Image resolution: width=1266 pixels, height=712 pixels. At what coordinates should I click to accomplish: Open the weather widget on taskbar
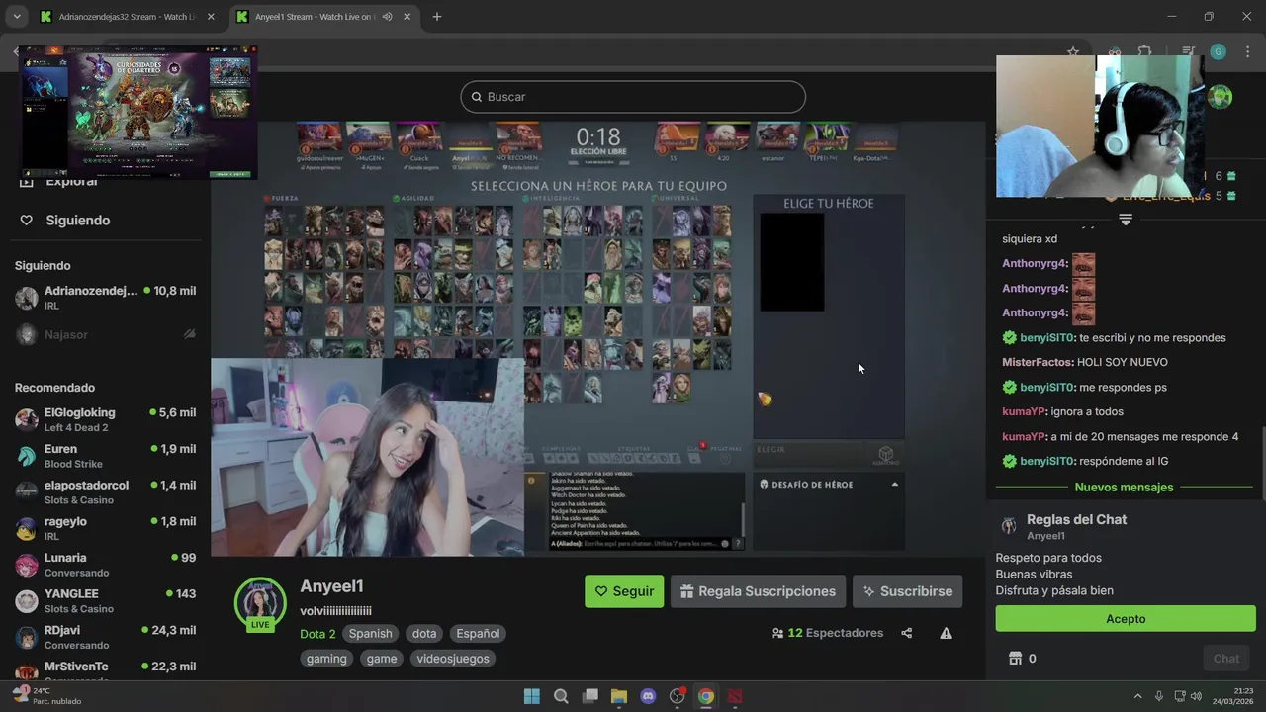tap(46, 696)
